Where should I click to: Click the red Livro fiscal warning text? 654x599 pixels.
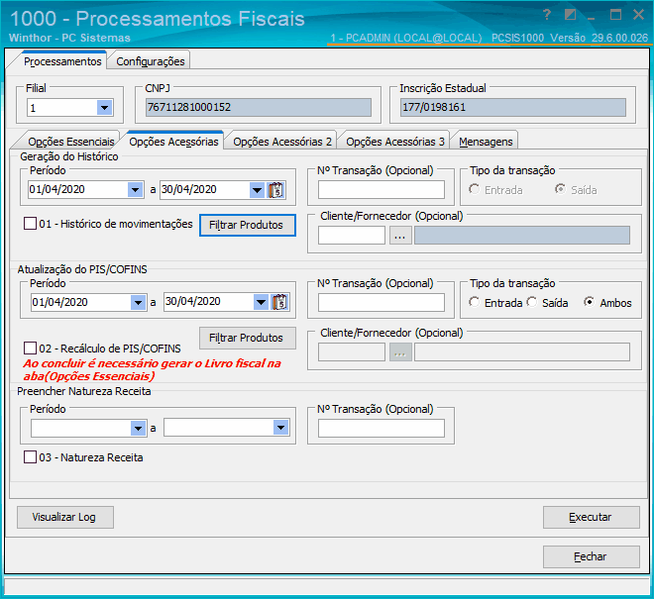point(152,369)
